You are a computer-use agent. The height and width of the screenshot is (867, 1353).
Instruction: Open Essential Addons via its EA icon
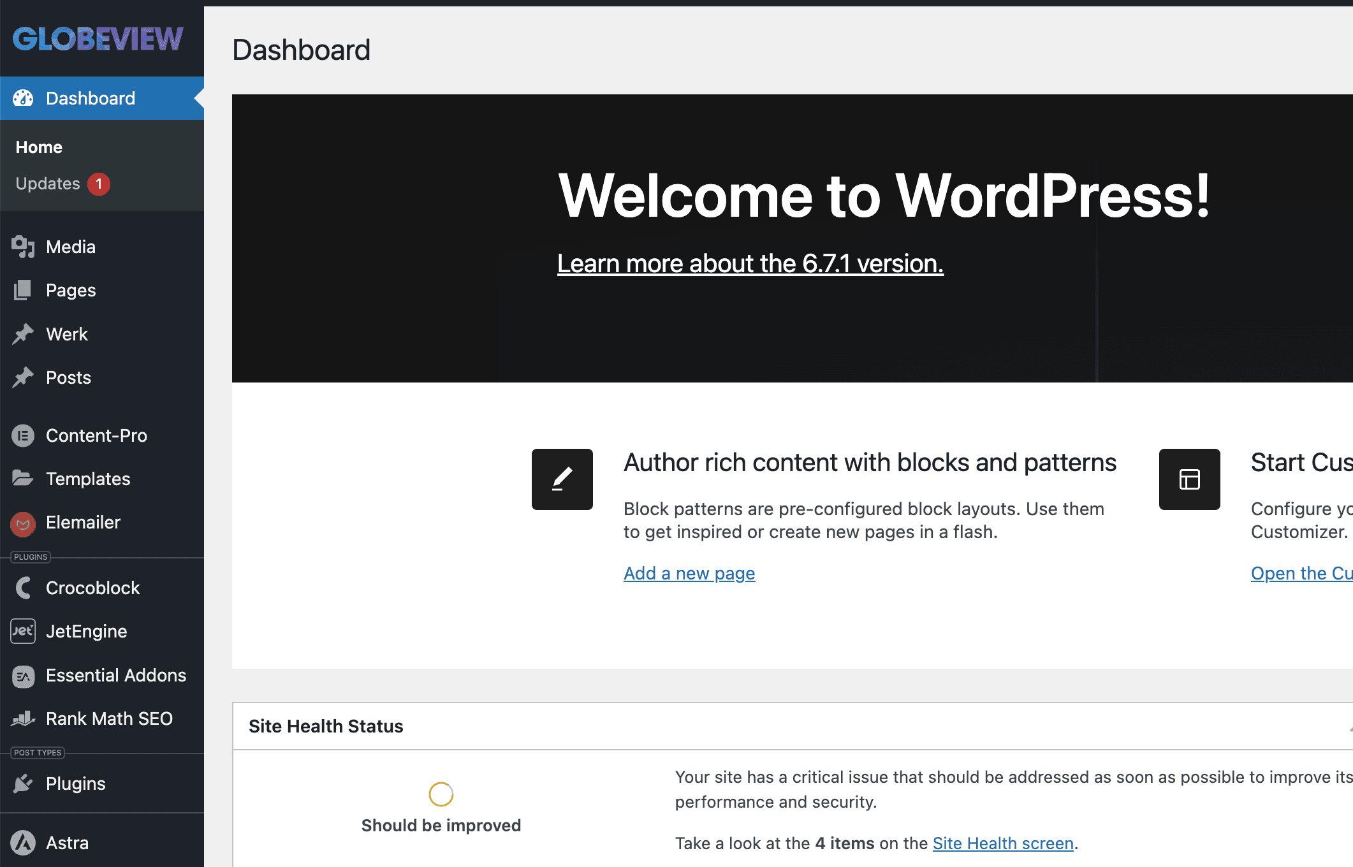pyautogui.click(x=24, y=676)
